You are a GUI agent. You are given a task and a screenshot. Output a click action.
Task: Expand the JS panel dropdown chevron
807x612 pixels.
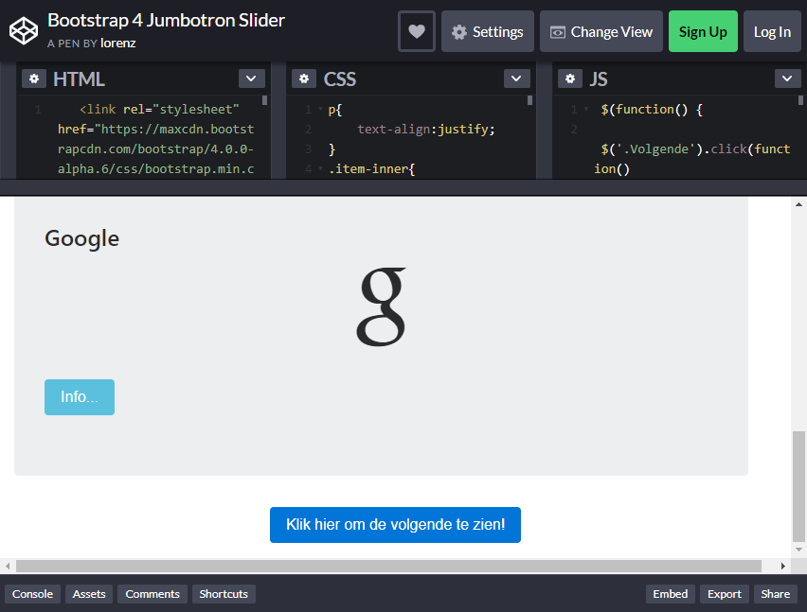click(787, 79)
